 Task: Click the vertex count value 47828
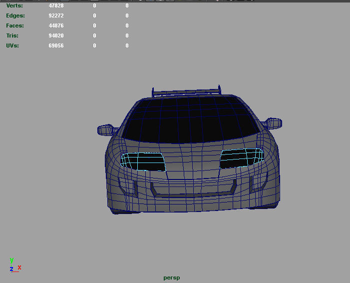[56, 5]
